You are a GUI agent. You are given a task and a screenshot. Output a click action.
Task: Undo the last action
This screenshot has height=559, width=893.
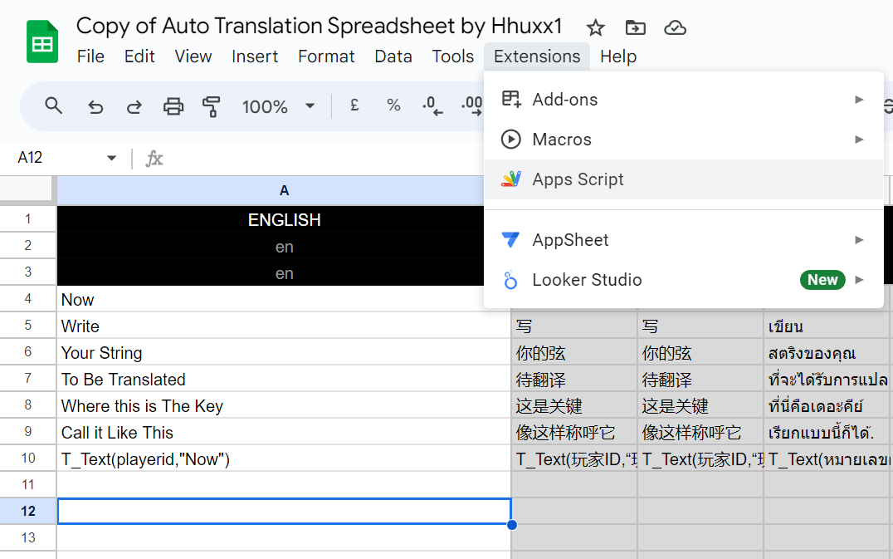(95, 106)
